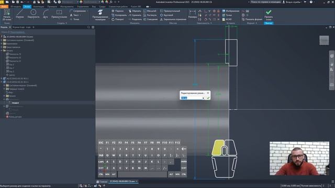Select the Центр origin point item
This screenshot has width=335, height=188.
click(x=10, y=75)
